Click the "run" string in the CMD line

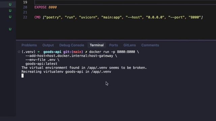[70, 17]
